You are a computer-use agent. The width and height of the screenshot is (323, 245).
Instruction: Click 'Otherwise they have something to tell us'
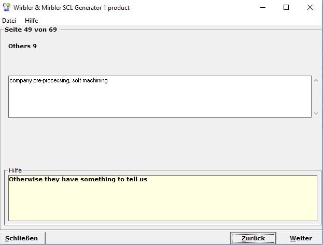78,180
